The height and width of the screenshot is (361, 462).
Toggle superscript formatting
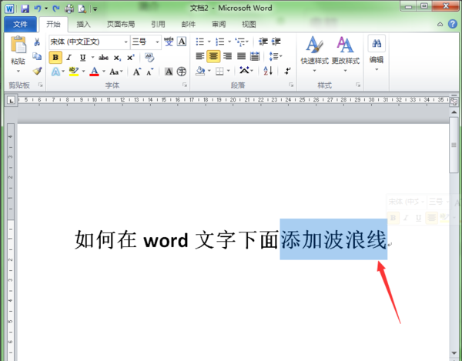(x=131, y=58)
